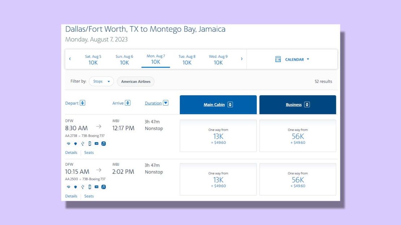Image resolution: width=401 pixels, height=225 pixels.
Task: Click USB power icon for AA 2500
Action: (83, 187)
